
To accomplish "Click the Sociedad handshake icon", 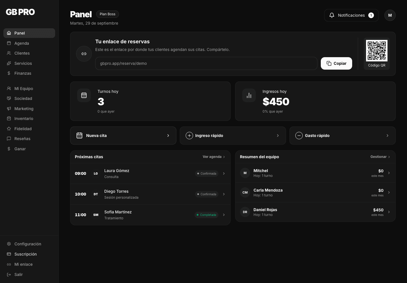I will pyautogui.click(x=9, y=98).
